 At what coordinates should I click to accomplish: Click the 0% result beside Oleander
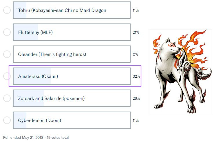pyautogui.click(x=135, y=54)
